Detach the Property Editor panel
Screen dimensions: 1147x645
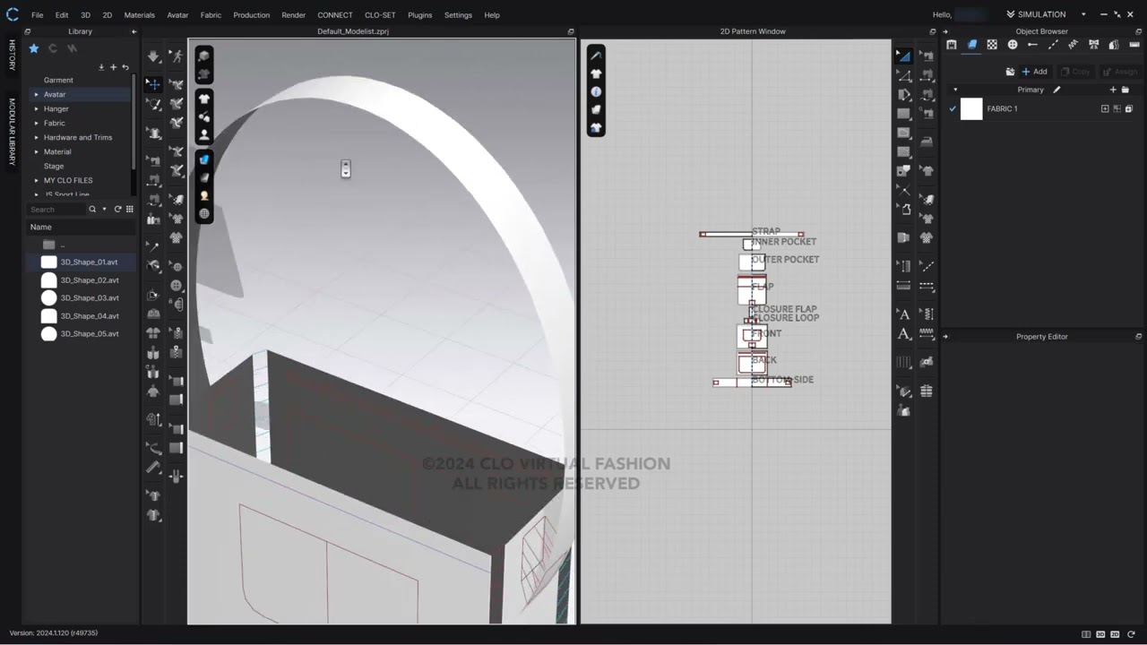(1139, 337)
